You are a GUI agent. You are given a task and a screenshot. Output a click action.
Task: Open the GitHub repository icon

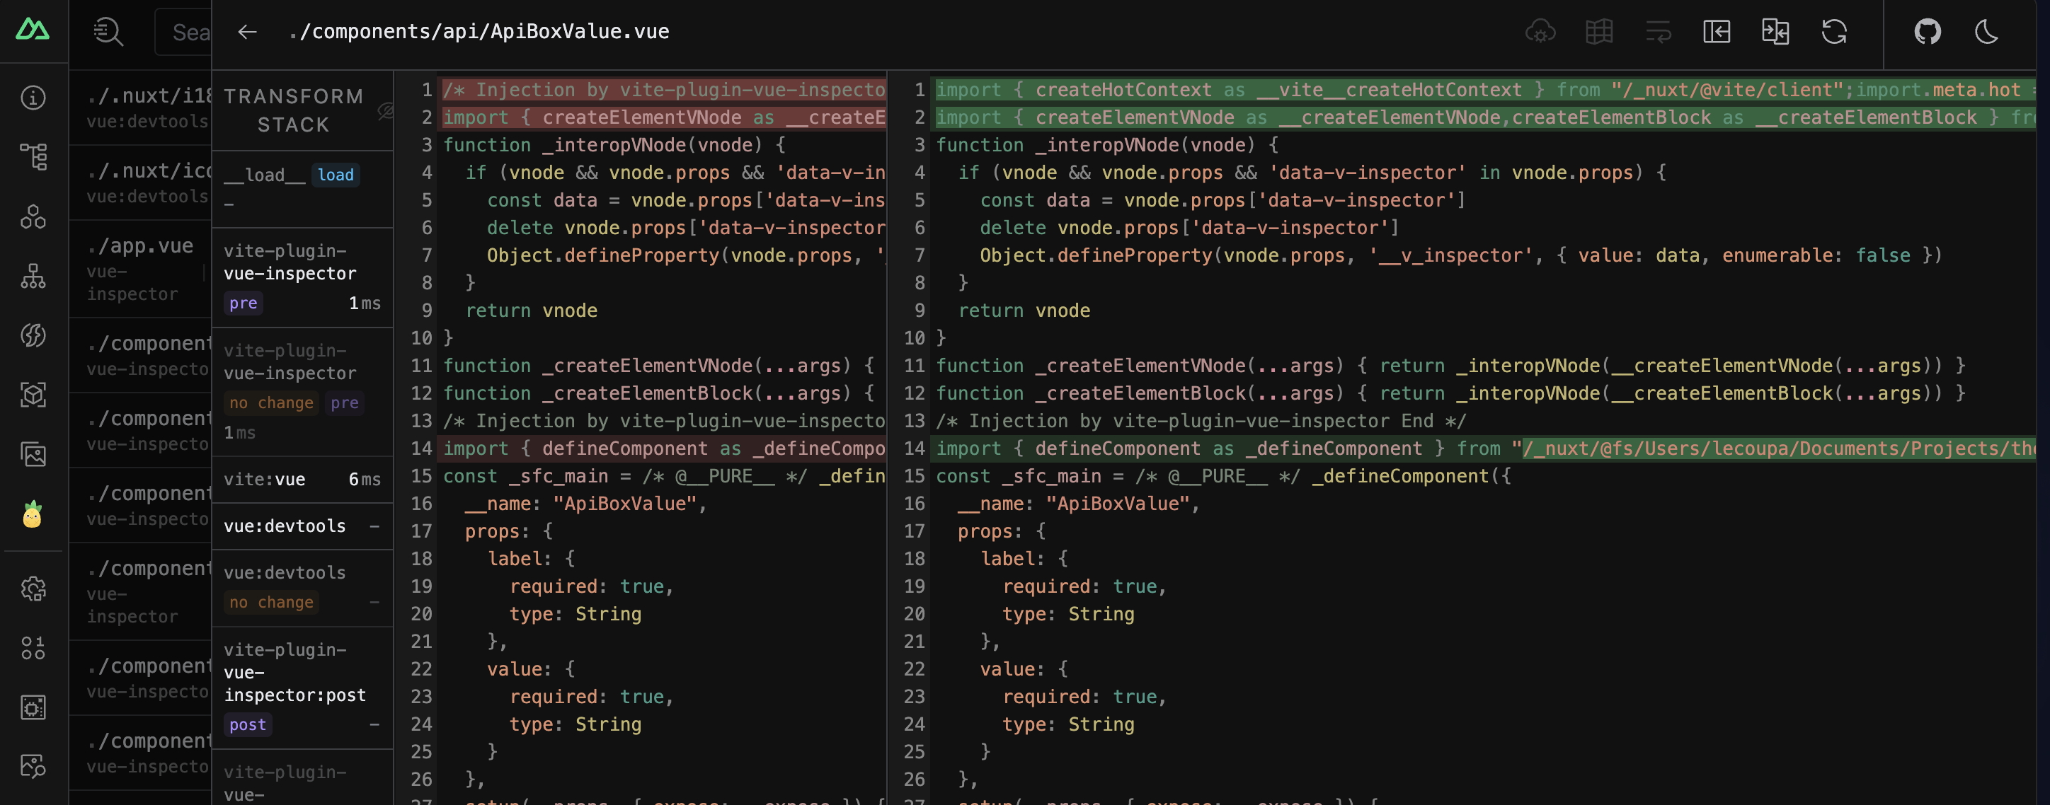coord(1928,32)
